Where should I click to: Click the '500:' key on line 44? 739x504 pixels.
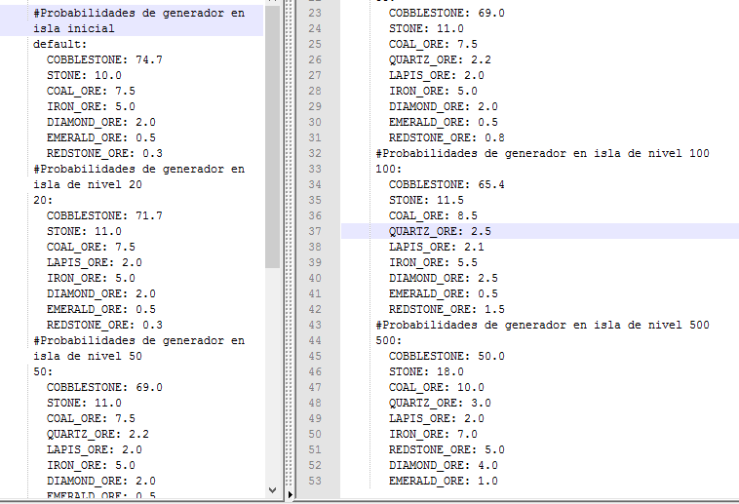coord(388,340)
